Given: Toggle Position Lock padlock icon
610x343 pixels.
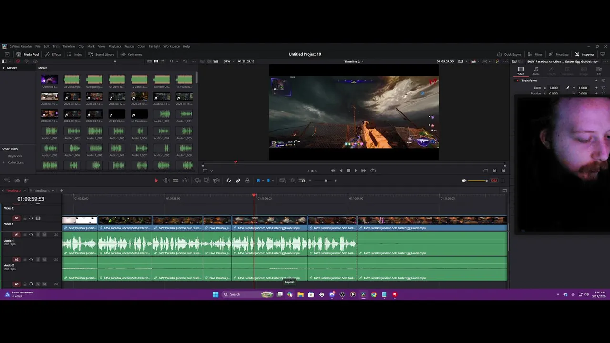Looking at the screenshot, I should coord(247,181).
